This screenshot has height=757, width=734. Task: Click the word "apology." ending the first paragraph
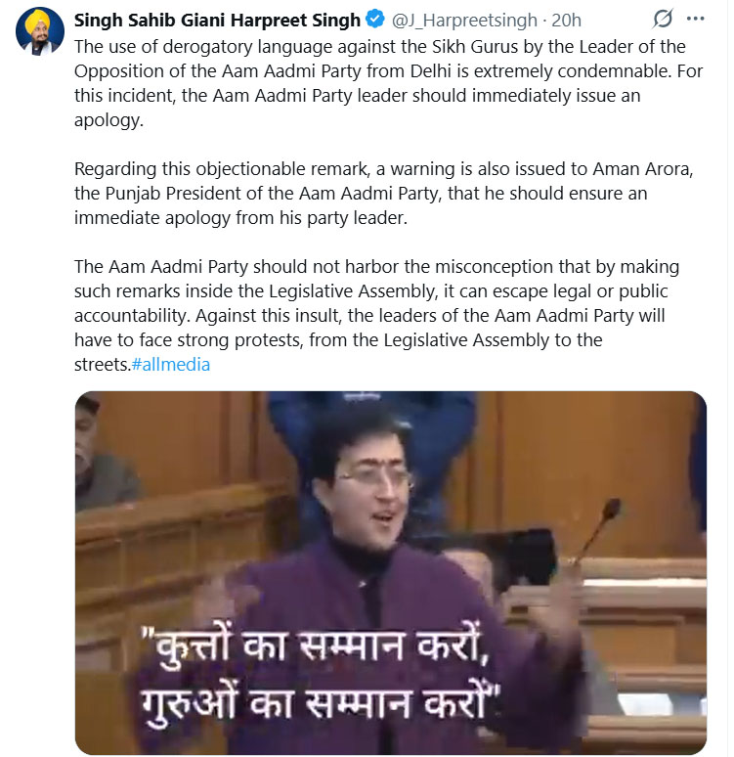[109, 120]
